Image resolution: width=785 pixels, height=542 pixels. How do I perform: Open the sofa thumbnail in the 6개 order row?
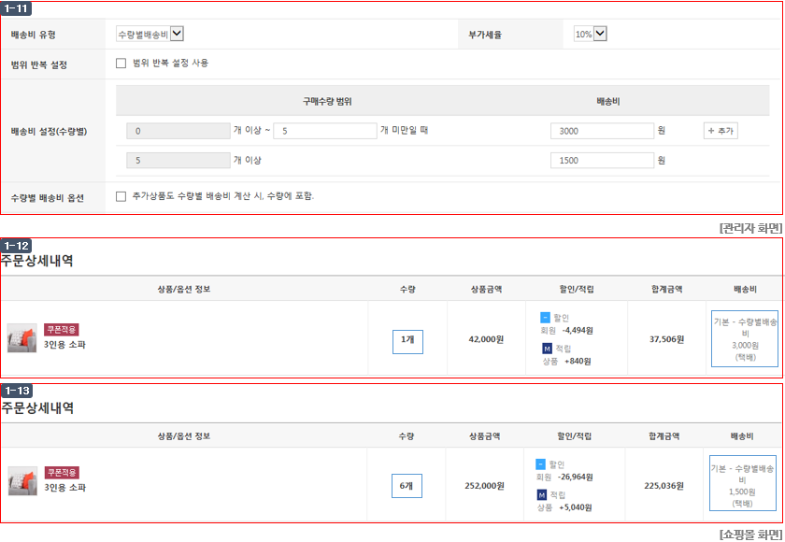(x=22, y=481)
